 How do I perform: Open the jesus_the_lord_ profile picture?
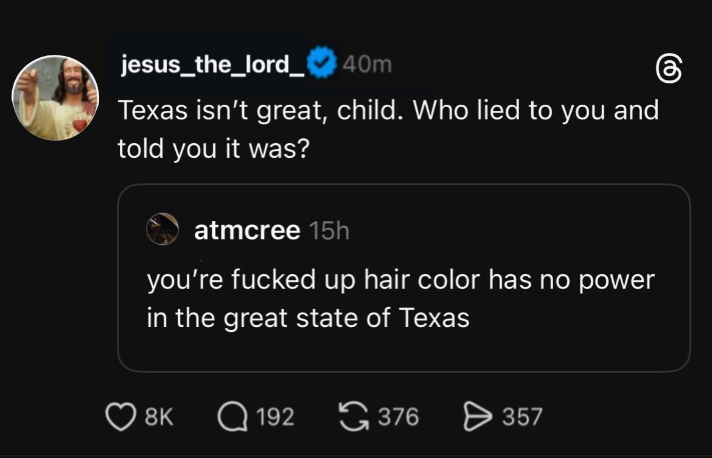pos(55,98)
